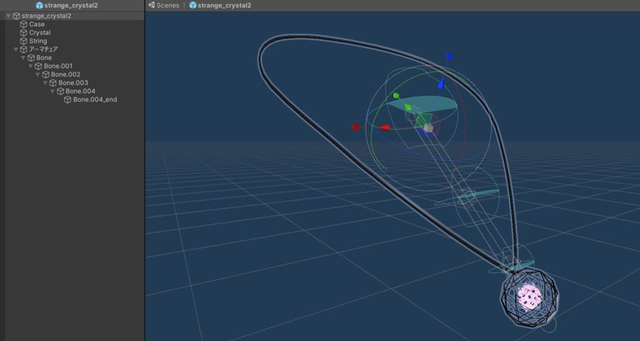The height and width of the screenshot is (341, 640).
Task: Click the green cube scale handle near the top
Action: click(396, 95)
